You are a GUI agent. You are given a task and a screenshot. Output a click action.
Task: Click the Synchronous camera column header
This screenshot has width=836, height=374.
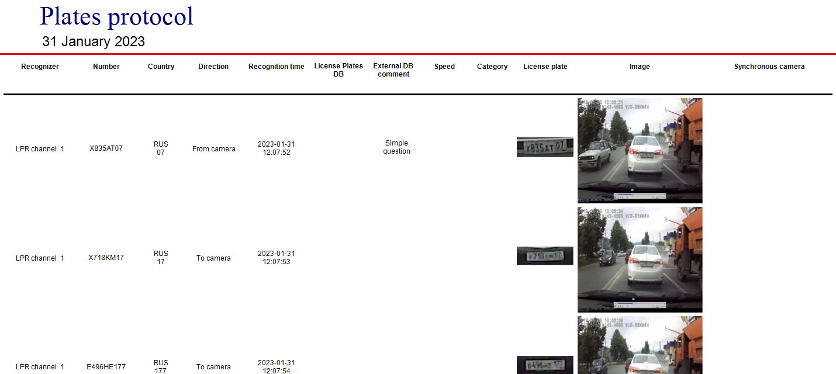click(769, 67)
